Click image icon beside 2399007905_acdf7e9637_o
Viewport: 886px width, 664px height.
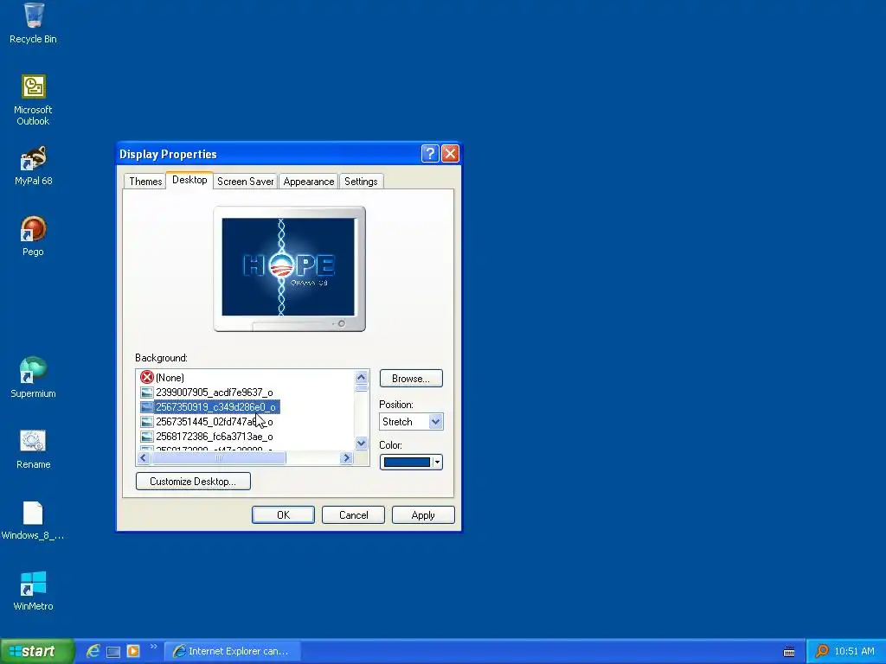(147, 393)
